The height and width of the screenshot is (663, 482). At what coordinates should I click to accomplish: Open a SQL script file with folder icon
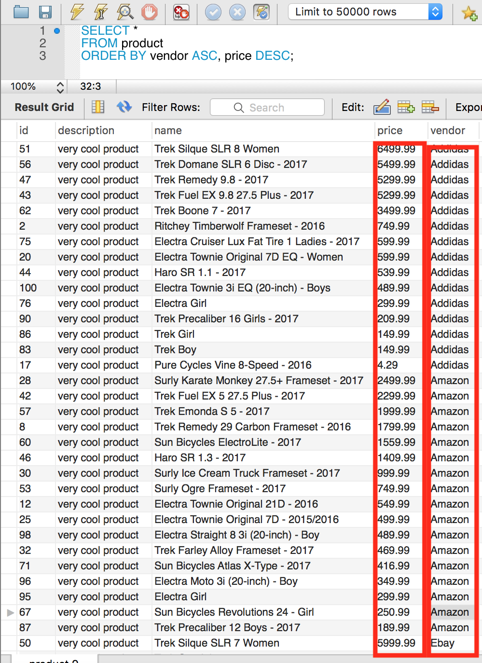(x=21, y=12)
